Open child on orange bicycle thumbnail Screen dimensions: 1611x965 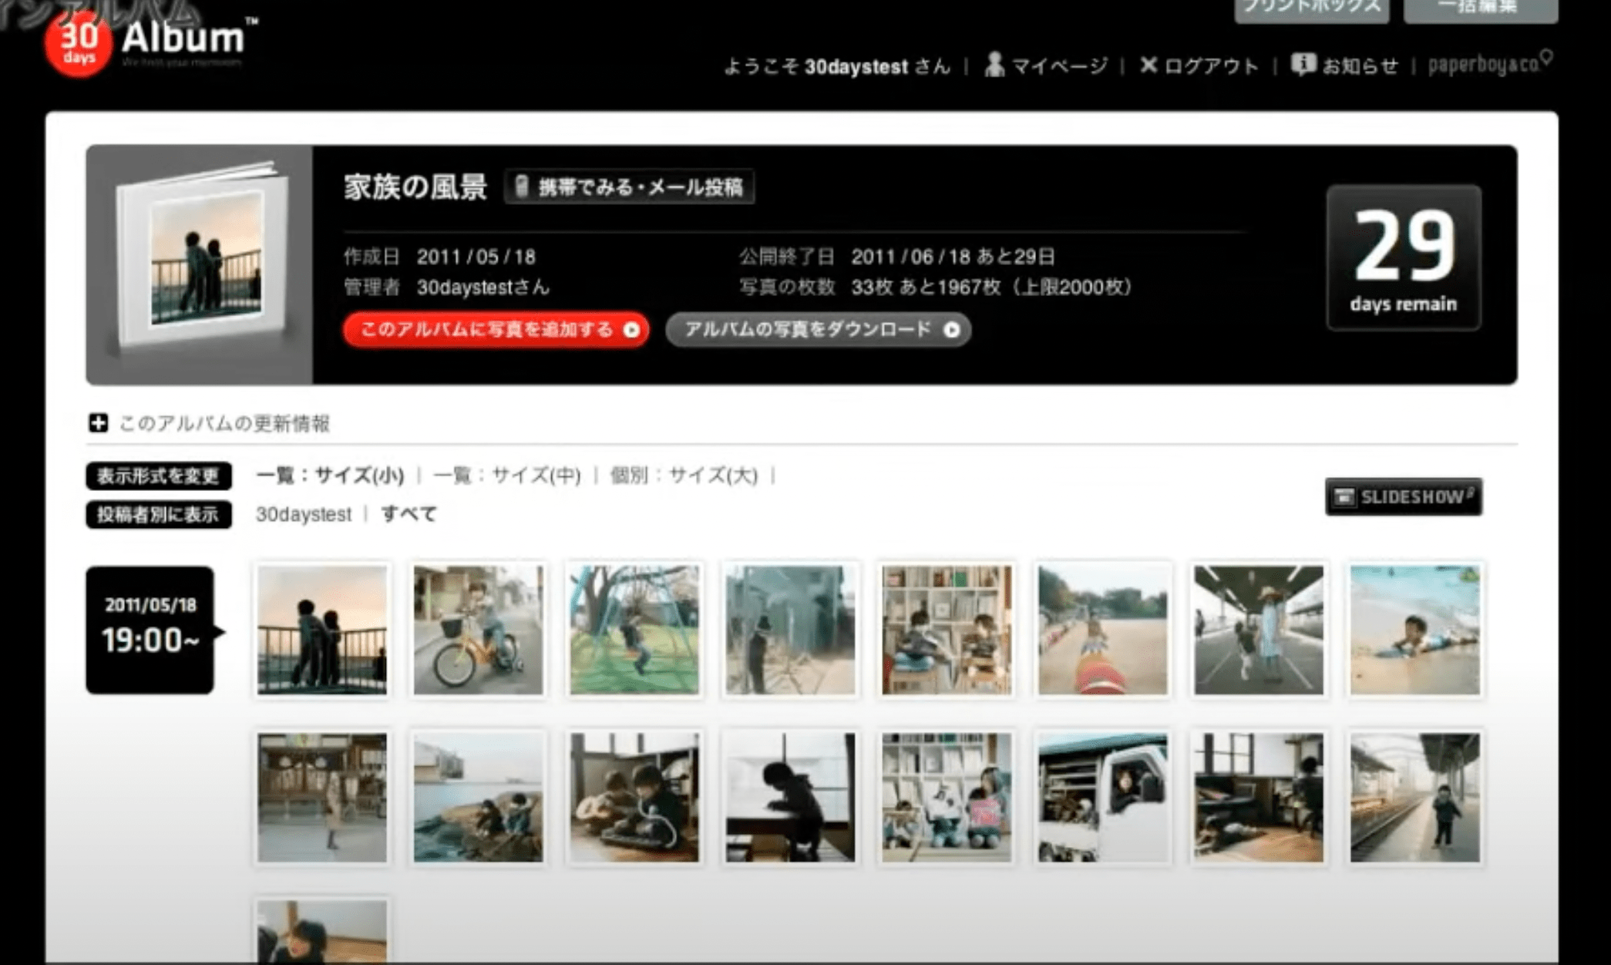click(x=478, y=630)
